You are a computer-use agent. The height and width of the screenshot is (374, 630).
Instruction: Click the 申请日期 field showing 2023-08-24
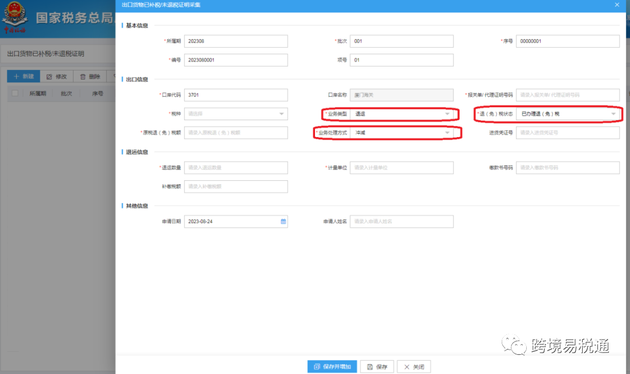236,221
